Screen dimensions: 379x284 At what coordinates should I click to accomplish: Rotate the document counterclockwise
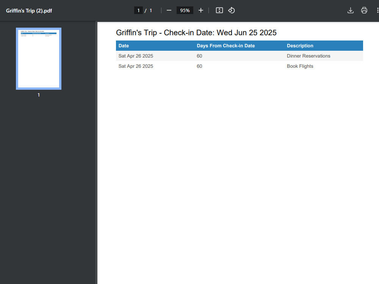click(x=231, y=10)
